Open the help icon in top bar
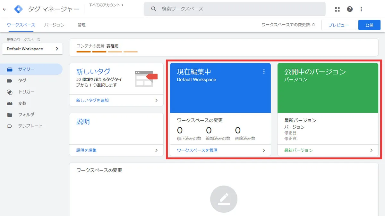Screen dimensions: 385x216 tap(349, 9)
